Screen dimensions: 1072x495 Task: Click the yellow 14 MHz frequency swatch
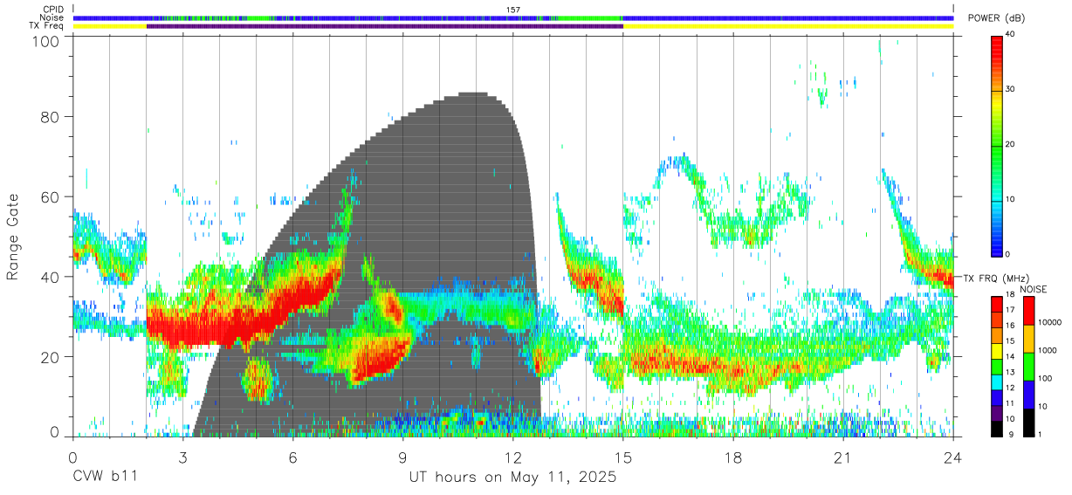[997, 351]
